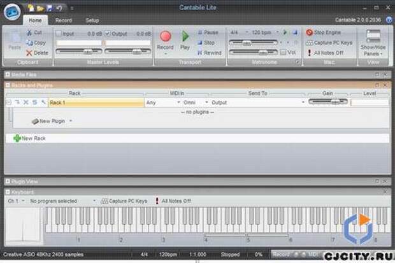Click the metronome green play icon
This screenshot has width=395, height=263.
click(x=285, y=32)
